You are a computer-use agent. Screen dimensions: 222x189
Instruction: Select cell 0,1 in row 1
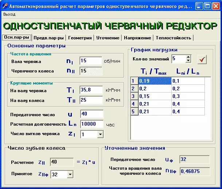coord(188,81)
